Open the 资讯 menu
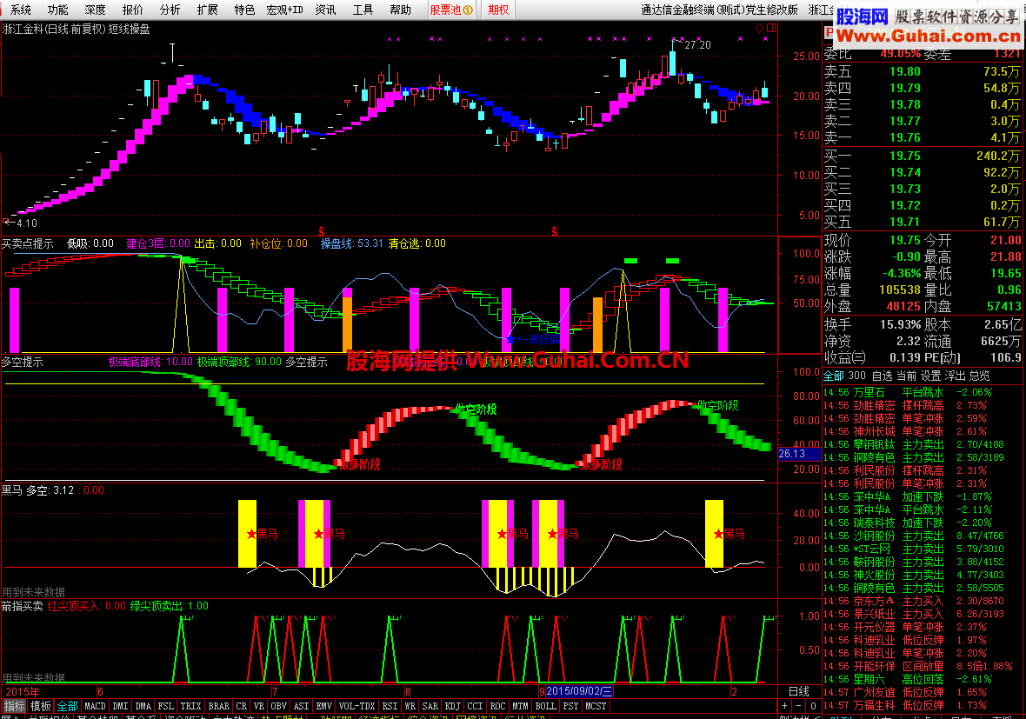 (x=325, y=10)
